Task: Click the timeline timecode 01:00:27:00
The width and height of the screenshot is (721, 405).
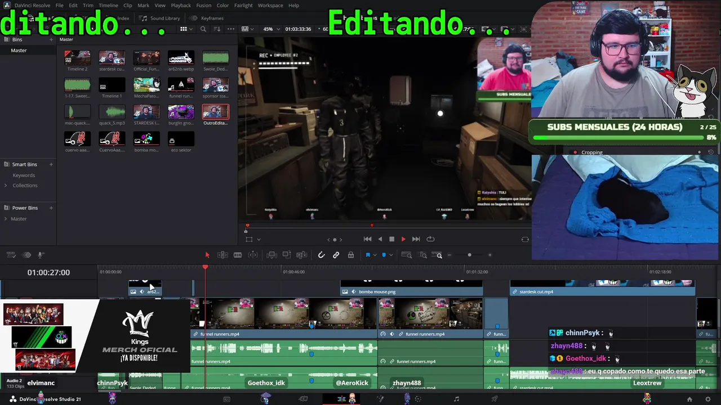Action: (48, 272)
